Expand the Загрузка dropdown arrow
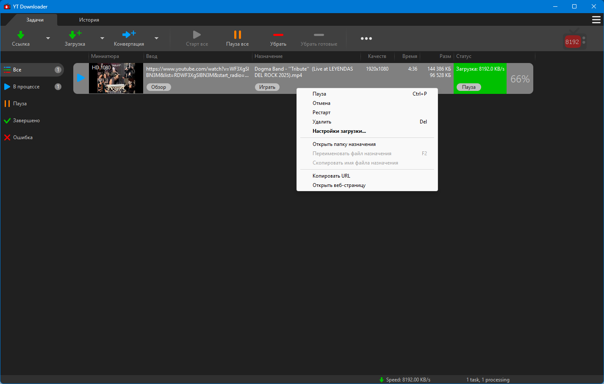This screenshot has width=604, height=384. click(x=102, y=38)
